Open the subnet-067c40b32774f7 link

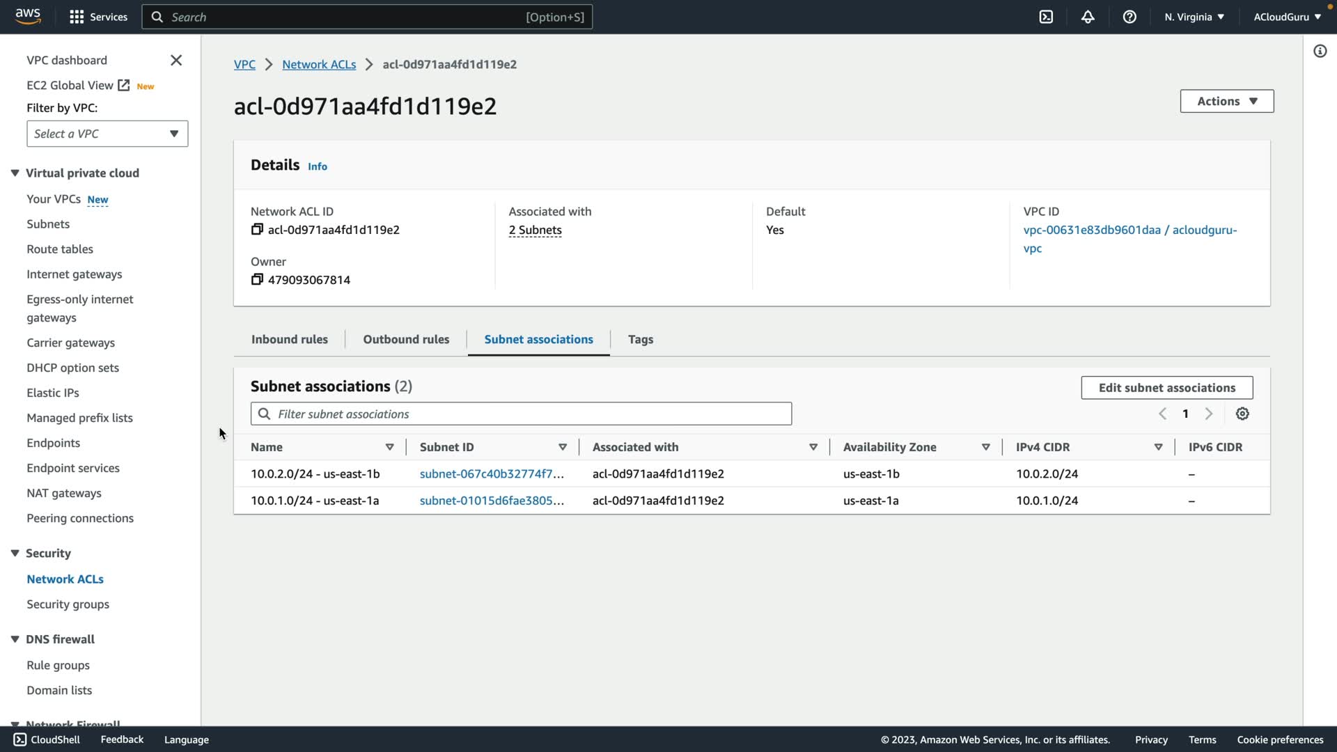[x=491, y=474]
